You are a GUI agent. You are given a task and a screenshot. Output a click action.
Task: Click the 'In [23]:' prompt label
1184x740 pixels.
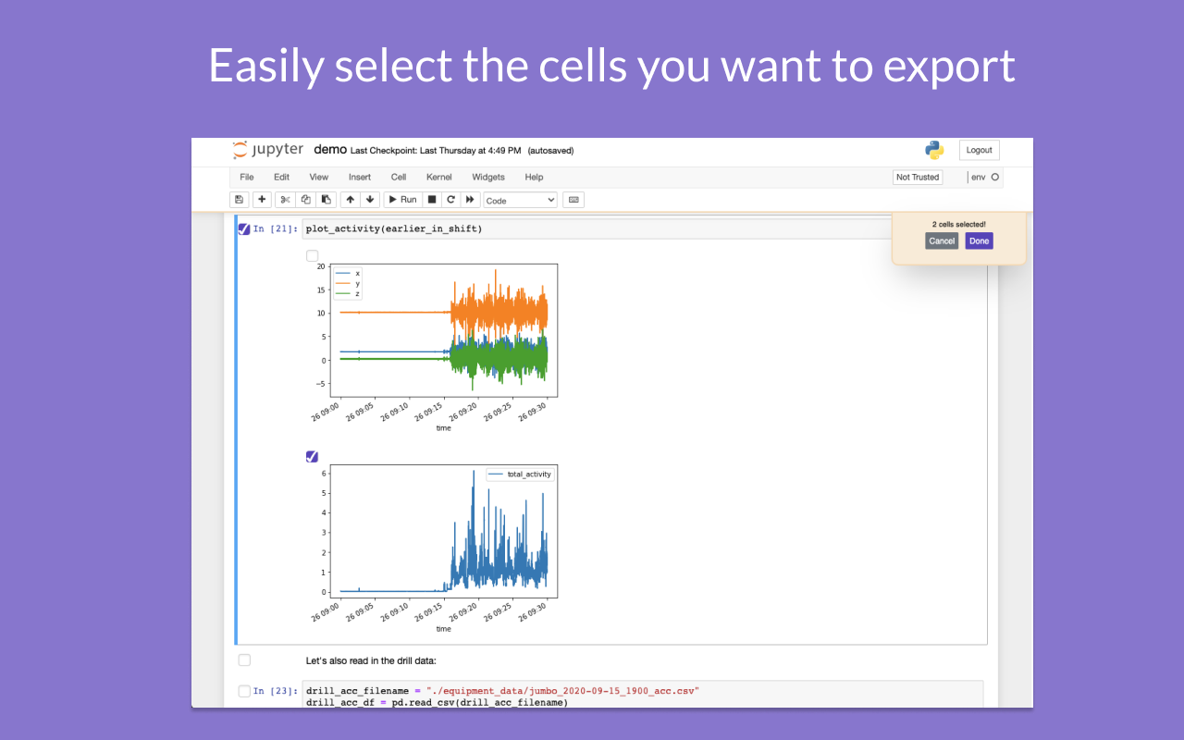(x=276, y=691)
